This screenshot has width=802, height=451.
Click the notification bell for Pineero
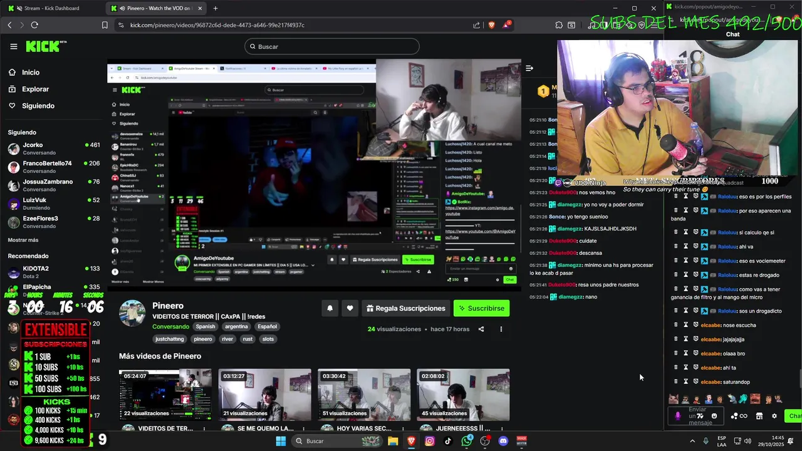coord(330,308)
